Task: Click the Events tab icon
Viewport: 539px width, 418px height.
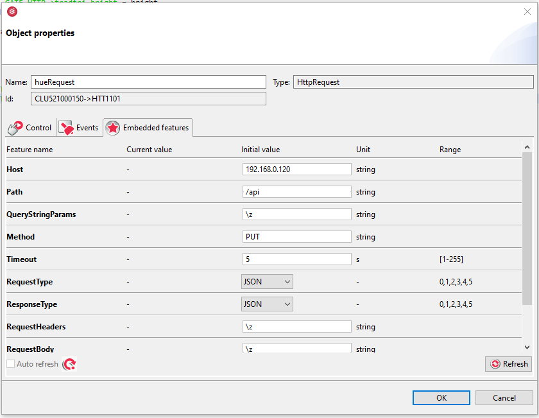Action: pos(66,128)
